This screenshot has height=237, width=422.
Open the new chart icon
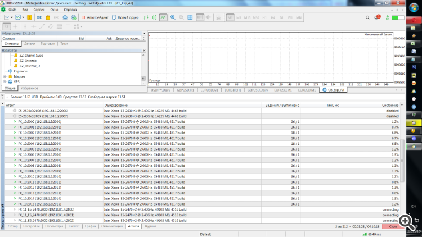pos(6,17)
